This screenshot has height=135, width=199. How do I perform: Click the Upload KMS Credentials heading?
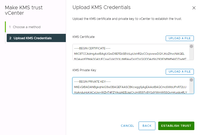tap(101, 7)
